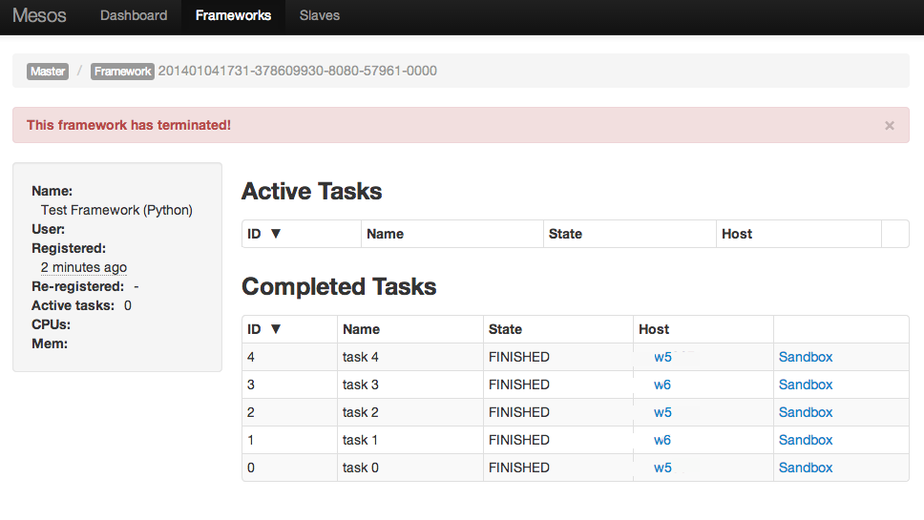Select the Frameworks navigation tab

tap(233, 15)
